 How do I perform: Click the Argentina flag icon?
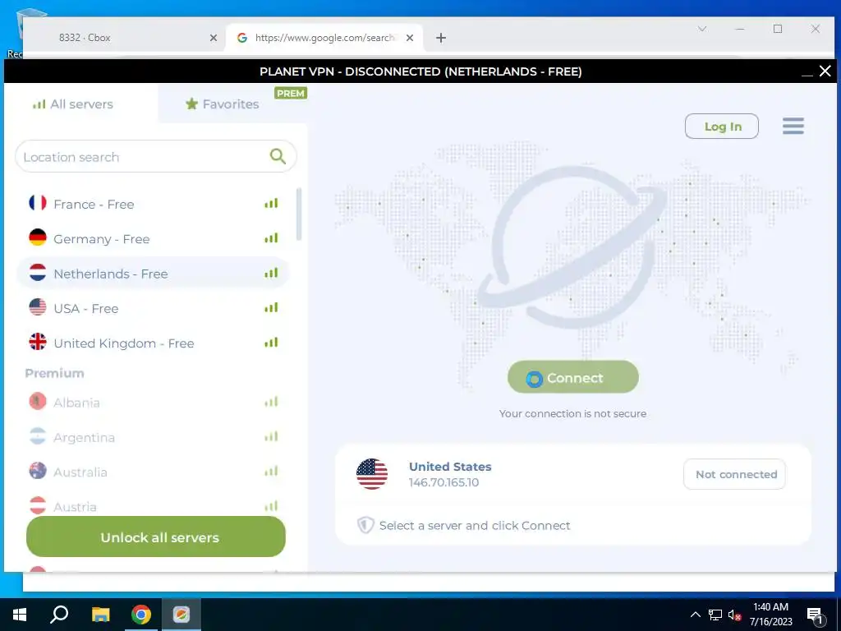38,436
